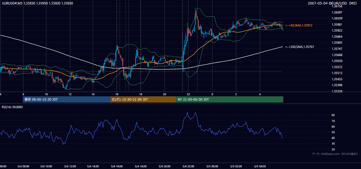The width and height of the screenshot is (361, 169).
Task: Click price axis label 1.35513
Action: click(337, 73)
